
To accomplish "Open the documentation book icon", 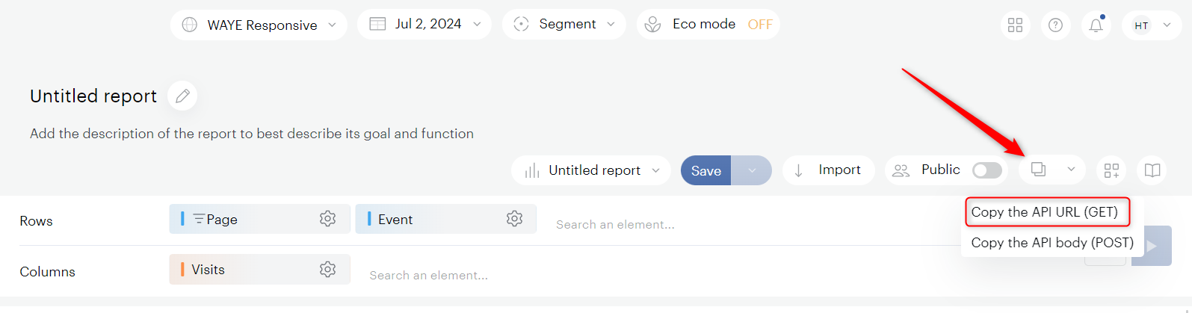I will (x=1152, y=170).
